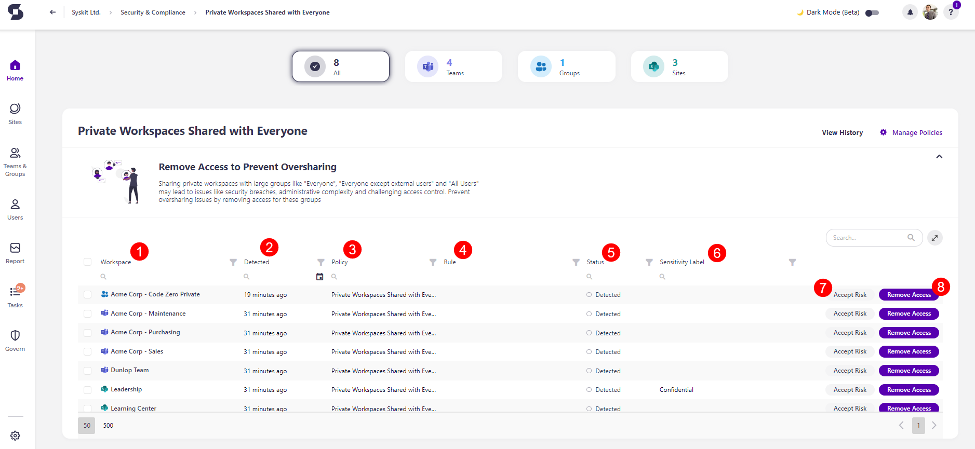Click the Sensitivity Label column search field

pos(727,277)
